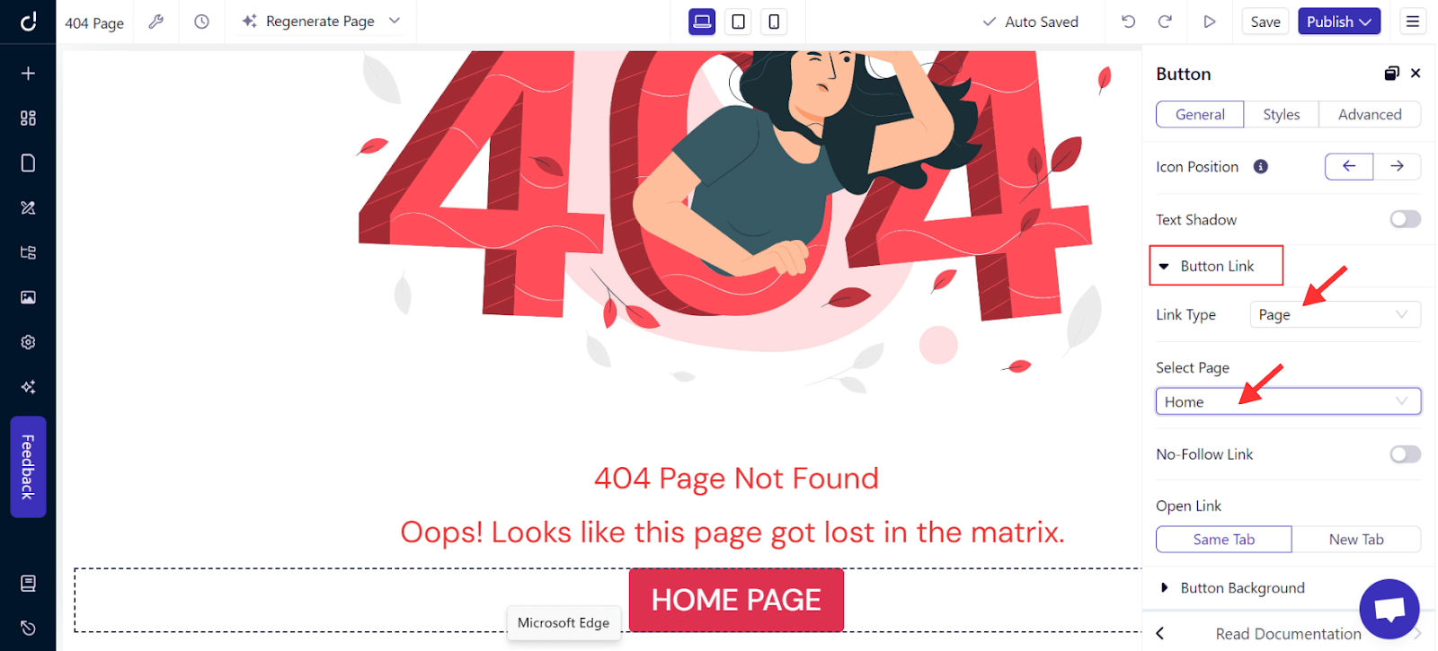The image size is (1438, 651).
Task: Open the history clock icon
Action: (201, 22)
